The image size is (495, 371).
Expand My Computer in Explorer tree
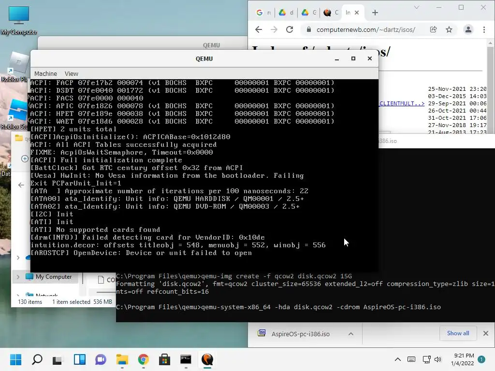coord(18,277)
